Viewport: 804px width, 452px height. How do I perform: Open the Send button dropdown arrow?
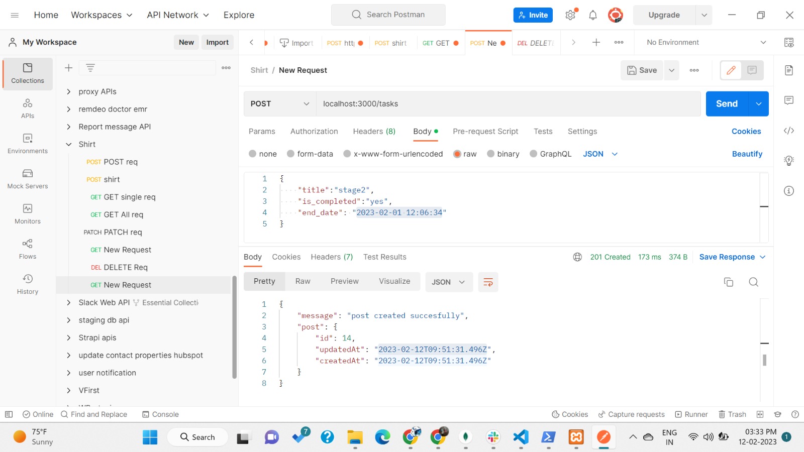pos(759,104)
